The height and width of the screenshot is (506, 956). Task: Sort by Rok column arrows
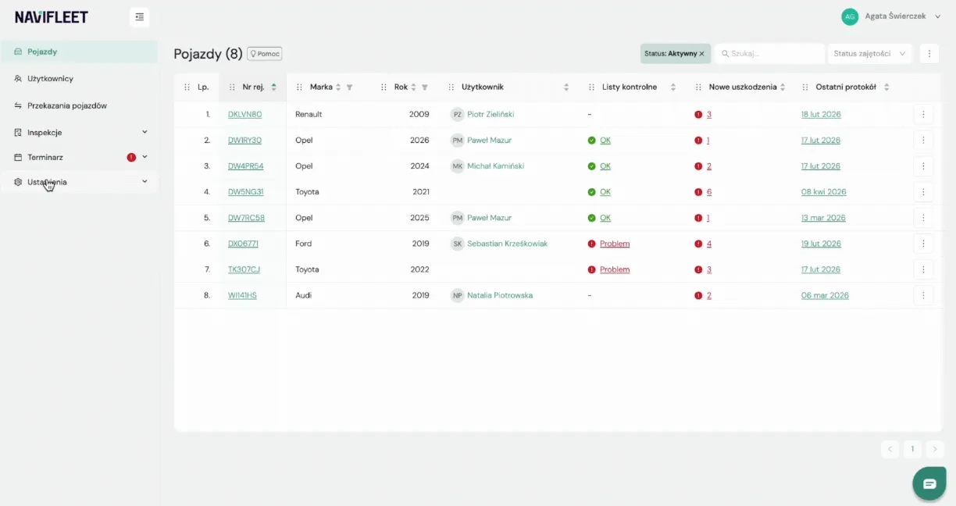tap(414, 87)
